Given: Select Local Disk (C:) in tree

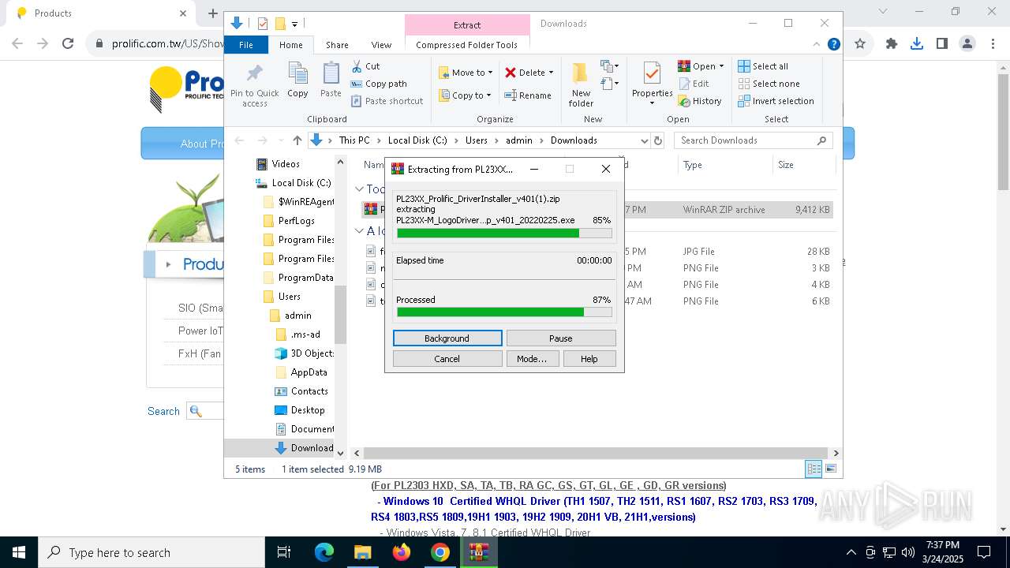Looking at the screenshot, I should [301, 183].
